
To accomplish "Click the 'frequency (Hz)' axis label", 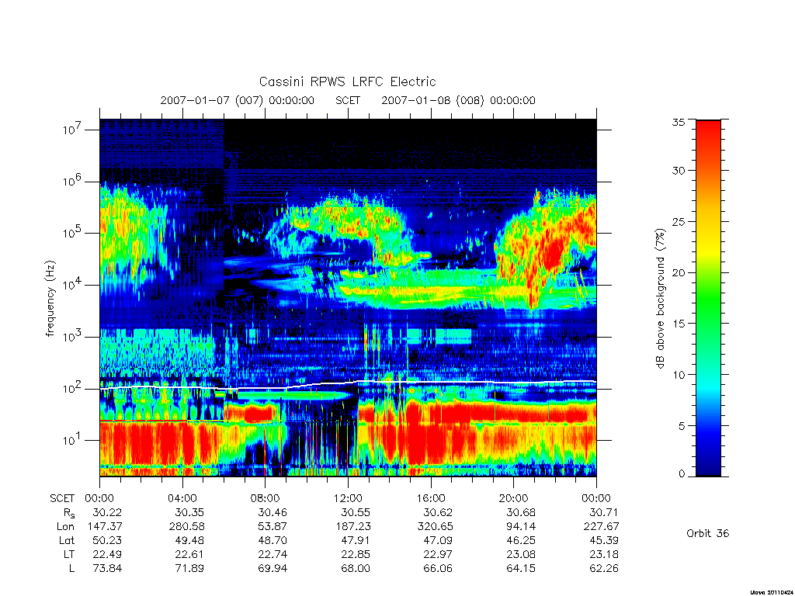I will tap(50, 298).
